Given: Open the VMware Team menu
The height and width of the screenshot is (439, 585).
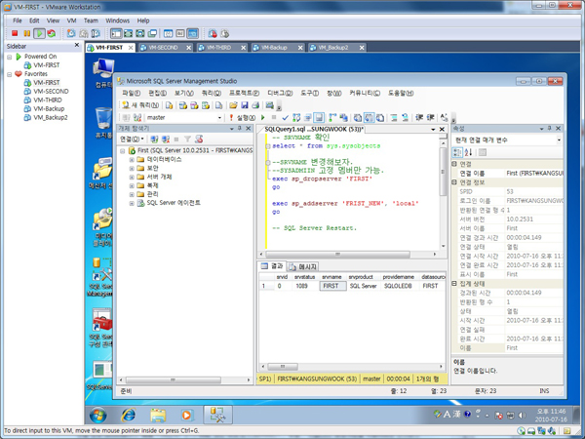Looking at the screenshot, I should tap(91, 20).
